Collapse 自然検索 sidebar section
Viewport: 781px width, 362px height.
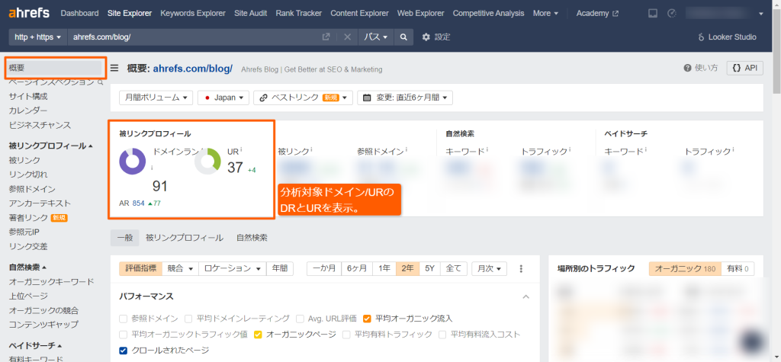(x=27, y=267)
